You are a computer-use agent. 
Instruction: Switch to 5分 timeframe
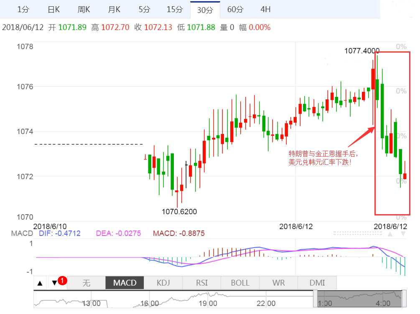point(144,9)
